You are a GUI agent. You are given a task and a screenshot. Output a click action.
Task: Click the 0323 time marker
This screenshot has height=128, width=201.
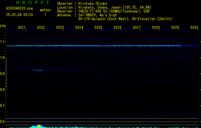coord(60,28)
